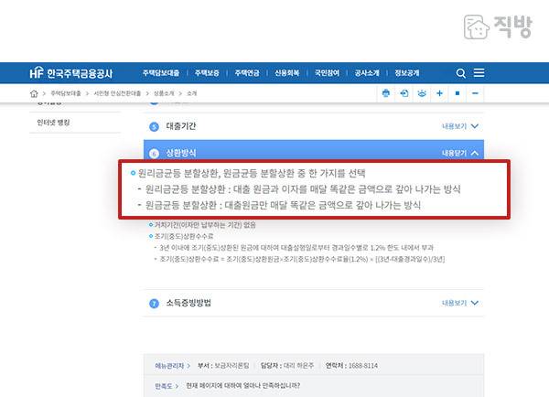549x397 pixels.
Task: Click the number 7 circle badge
Action: pos(154,304)
